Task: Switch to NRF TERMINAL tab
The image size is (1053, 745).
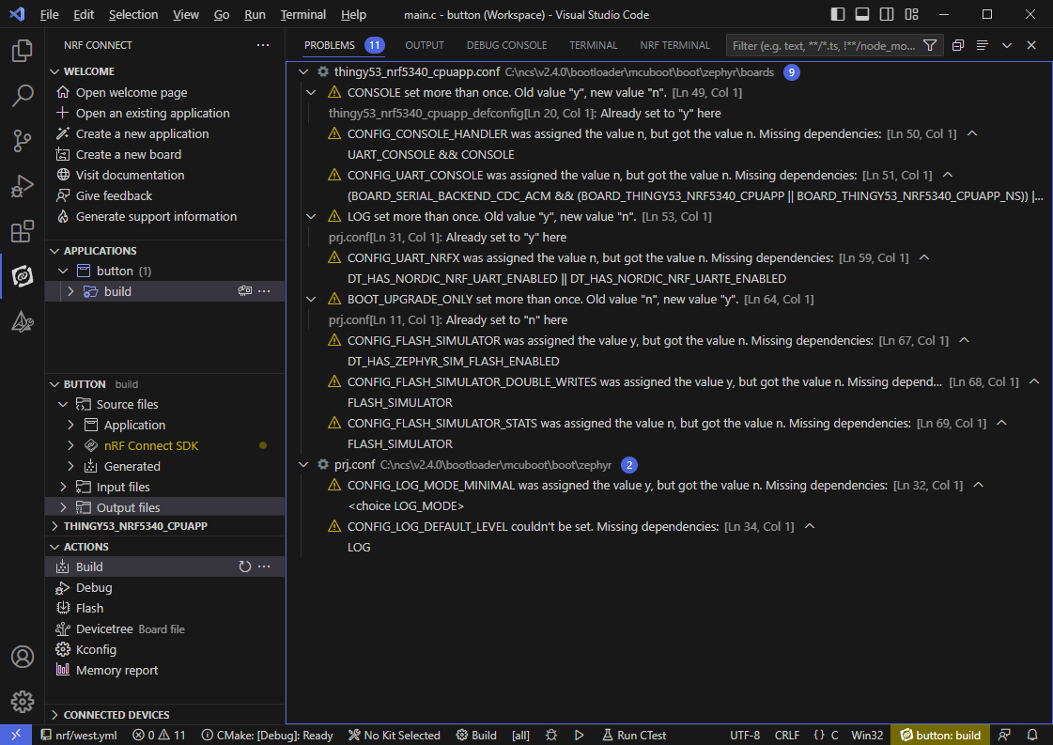Action: pyautogui.click(x=674, y=45)
